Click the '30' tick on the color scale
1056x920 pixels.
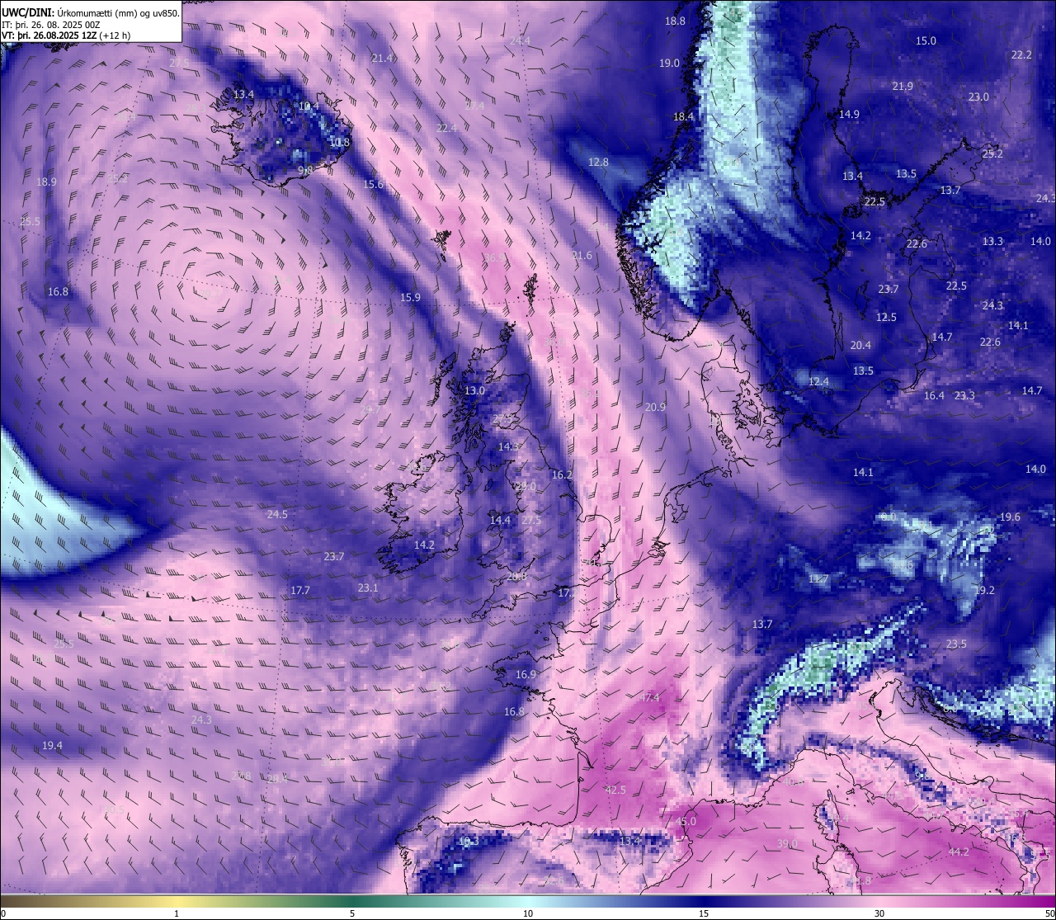click(879, 913)
